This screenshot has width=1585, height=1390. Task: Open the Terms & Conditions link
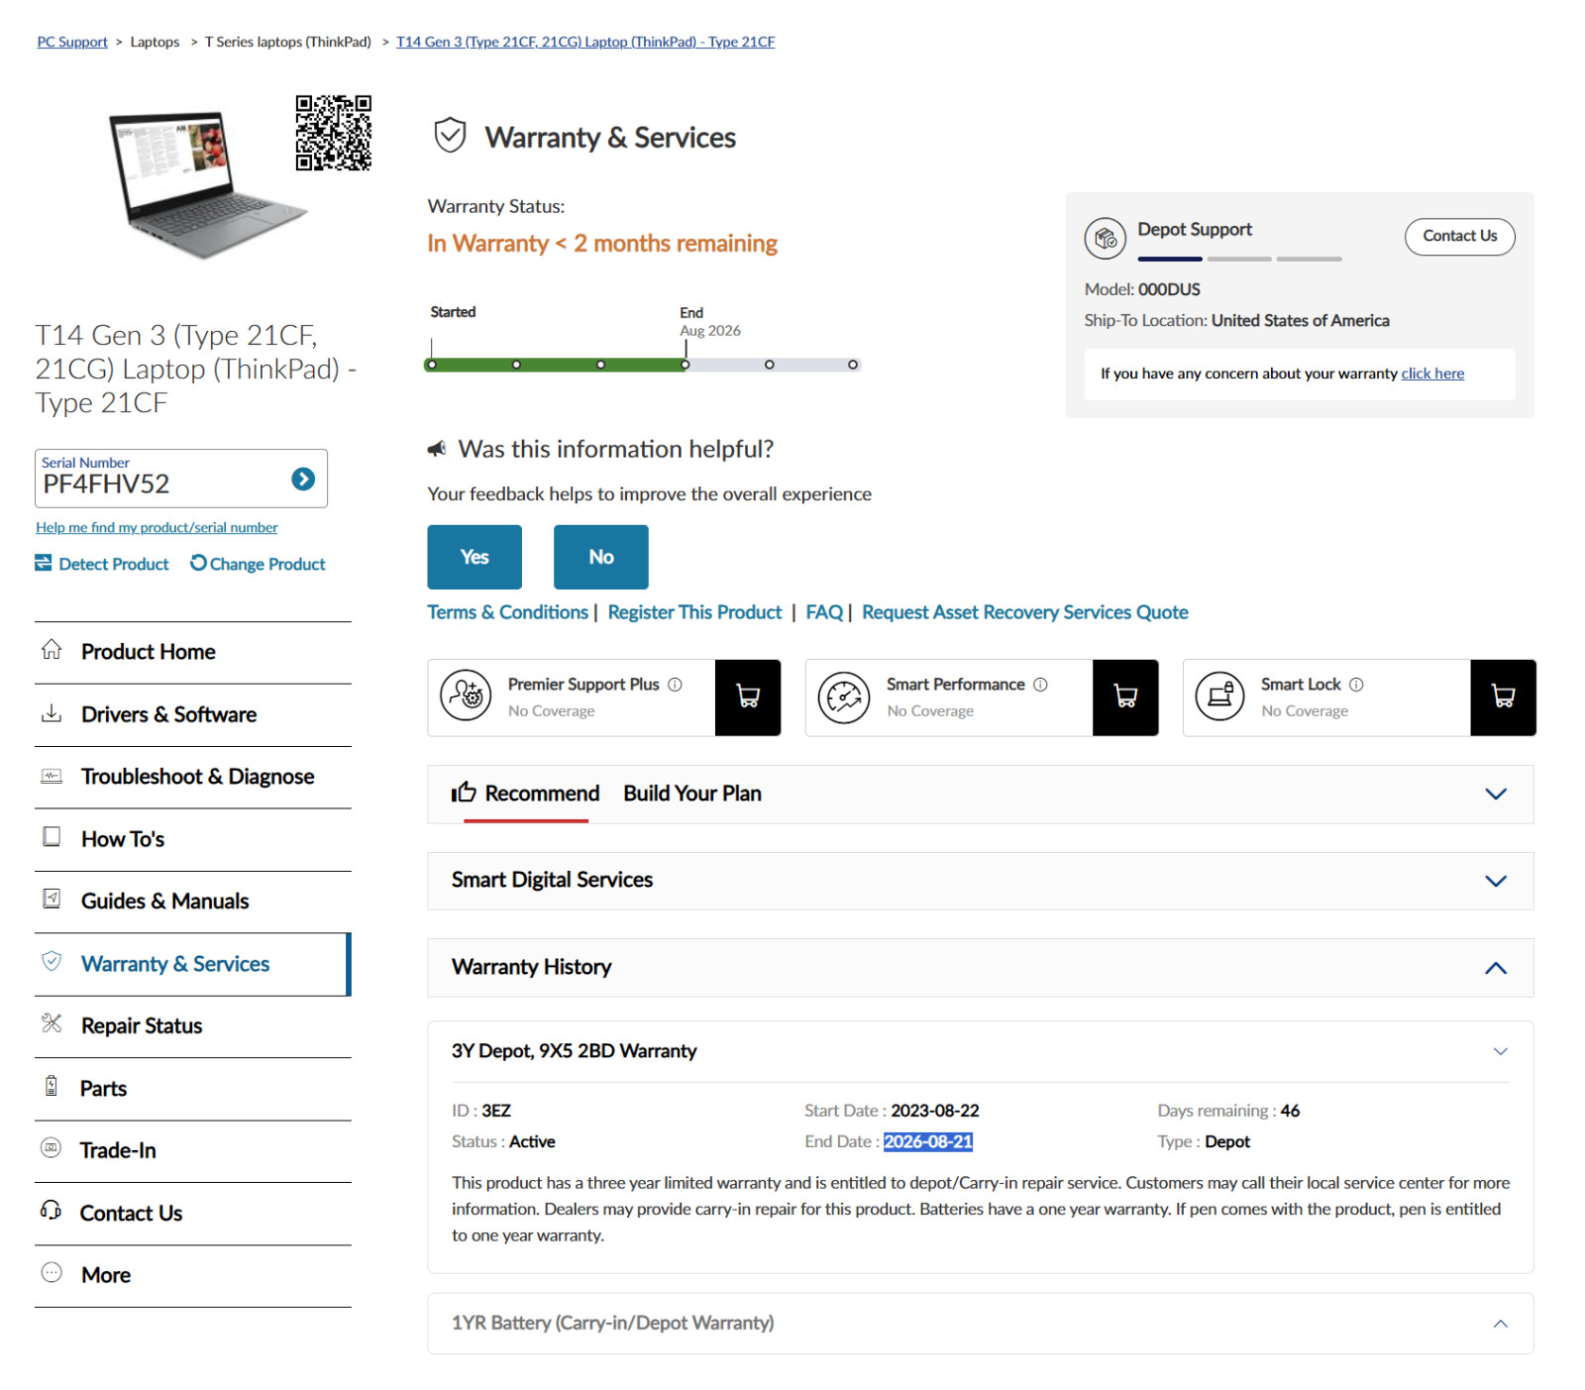pyautogui.click(x=508, y=612)
